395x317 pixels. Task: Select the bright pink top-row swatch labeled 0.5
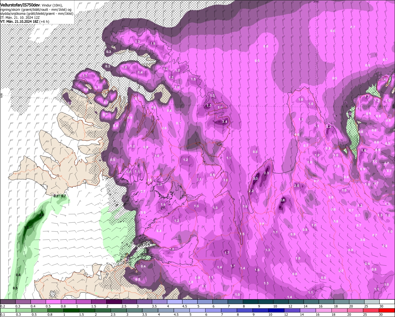53,302
